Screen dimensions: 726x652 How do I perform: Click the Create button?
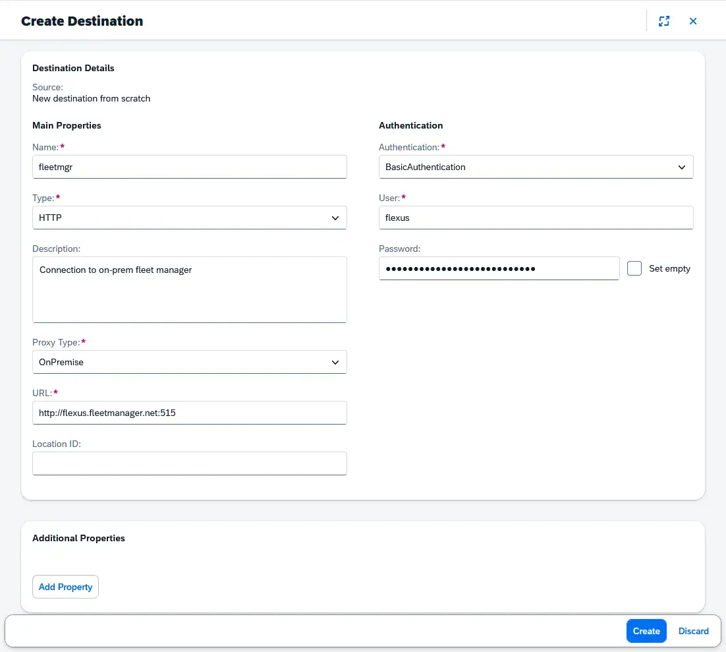click(646, 631)
